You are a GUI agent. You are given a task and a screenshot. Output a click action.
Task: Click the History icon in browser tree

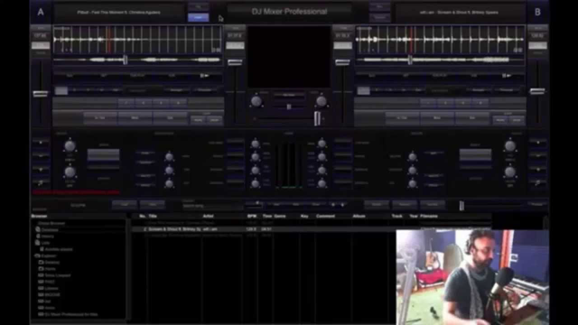38,236
